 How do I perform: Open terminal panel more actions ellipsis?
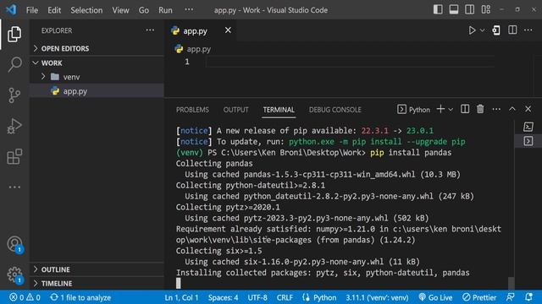point(496,109)
